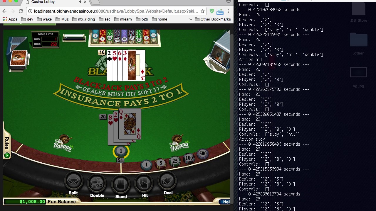Click the green arrow under Rules
Viewport: 376px width, 211px height.
tap(7, 155)
